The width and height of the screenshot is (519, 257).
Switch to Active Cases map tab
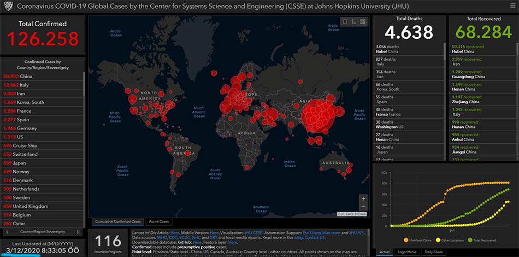[x=158, y=221]
